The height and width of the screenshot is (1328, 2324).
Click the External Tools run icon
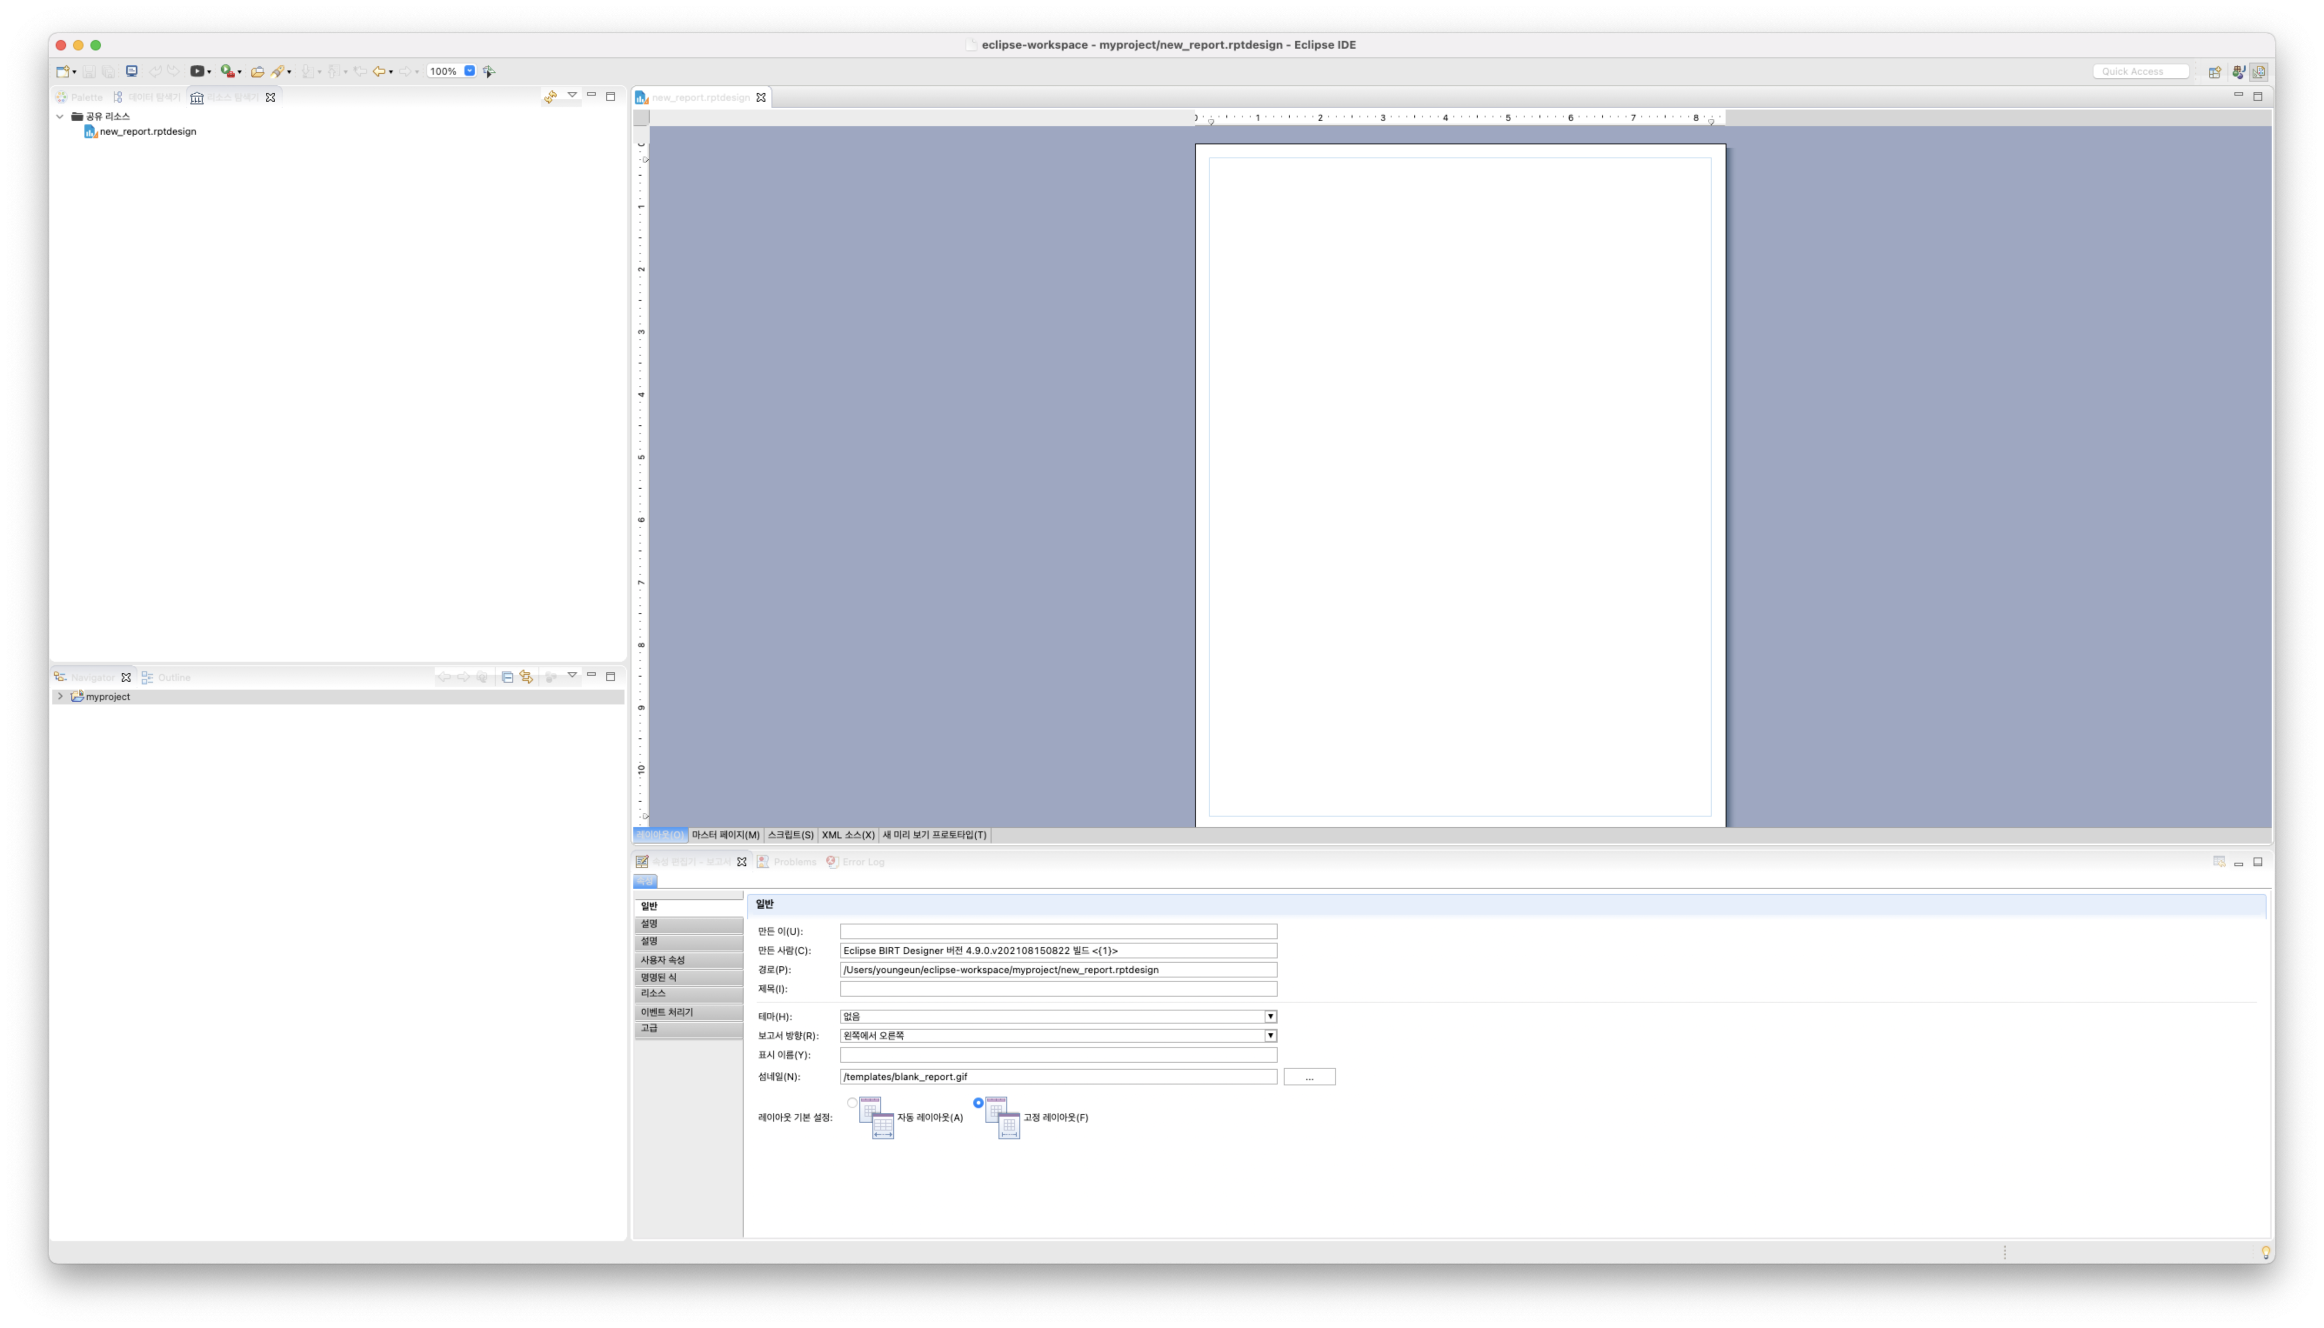pos(227,71)
